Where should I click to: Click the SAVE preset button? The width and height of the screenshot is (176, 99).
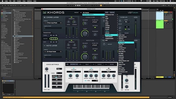107,13
